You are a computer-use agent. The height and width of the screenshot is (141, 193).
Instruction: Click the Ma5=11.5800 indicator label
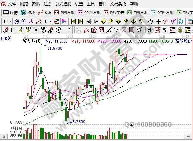(x=56, y=41)
